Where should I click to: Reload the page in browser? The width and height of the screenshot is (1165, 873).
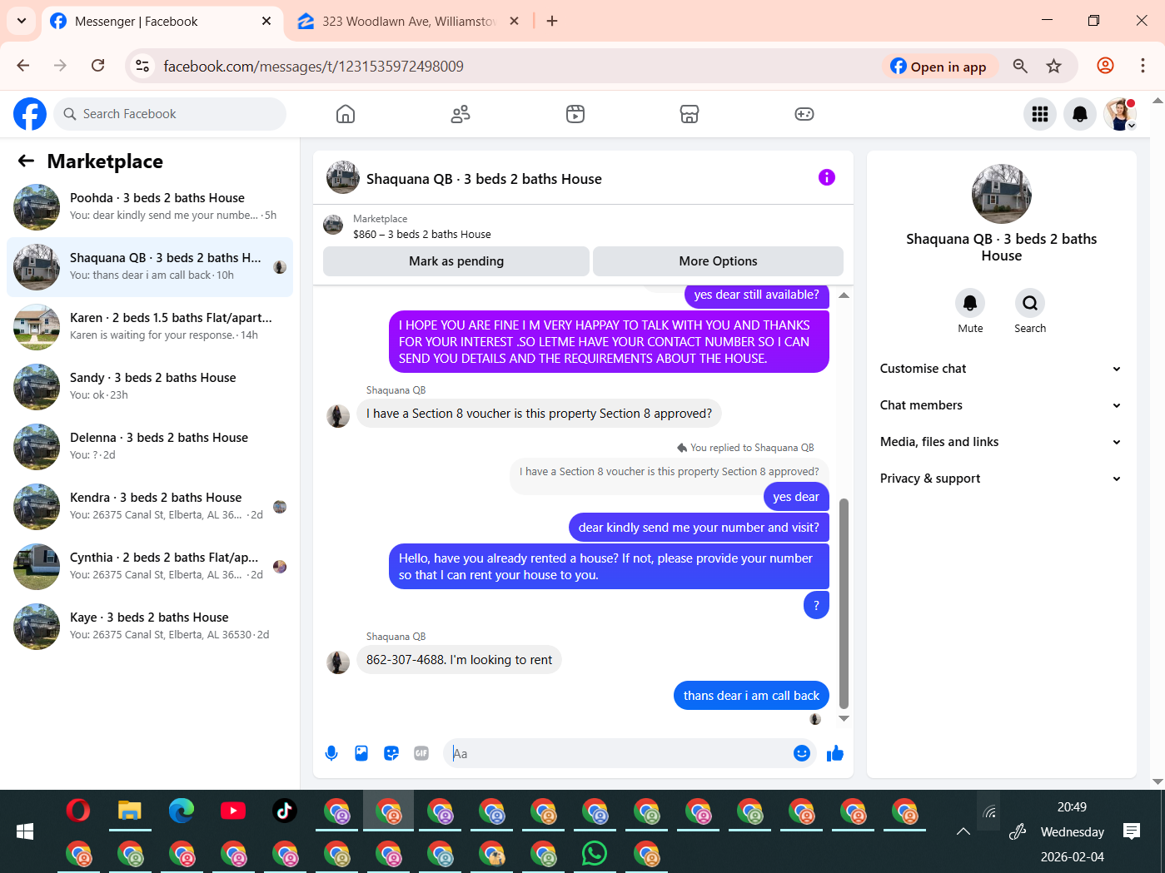pos(98,66)
